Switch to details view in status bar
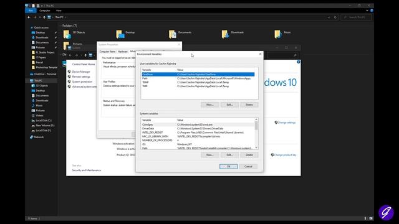399x224 pixels. tap(365, 218)
